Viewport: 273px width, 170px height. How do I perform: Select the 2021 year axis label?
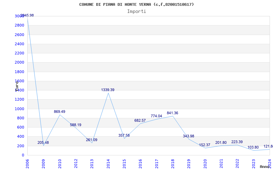pyautogui.click(x=221, y=163)
